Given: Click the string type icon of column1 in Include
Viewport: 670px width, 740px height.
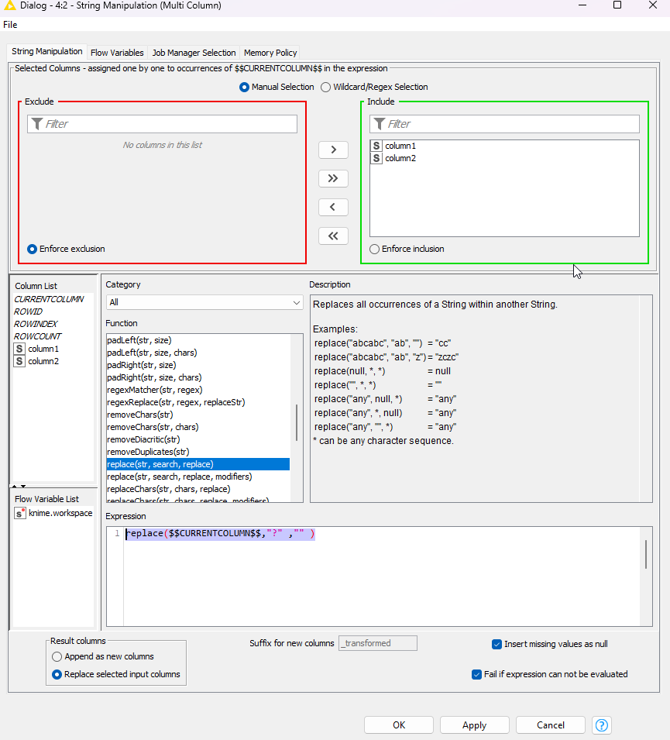Looking at the screenshot, I should click(x=376, y=146).
